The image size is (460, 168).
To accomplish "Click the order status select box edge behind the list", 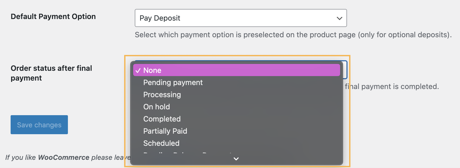I will pyautogui.click(x=345, y=70).
